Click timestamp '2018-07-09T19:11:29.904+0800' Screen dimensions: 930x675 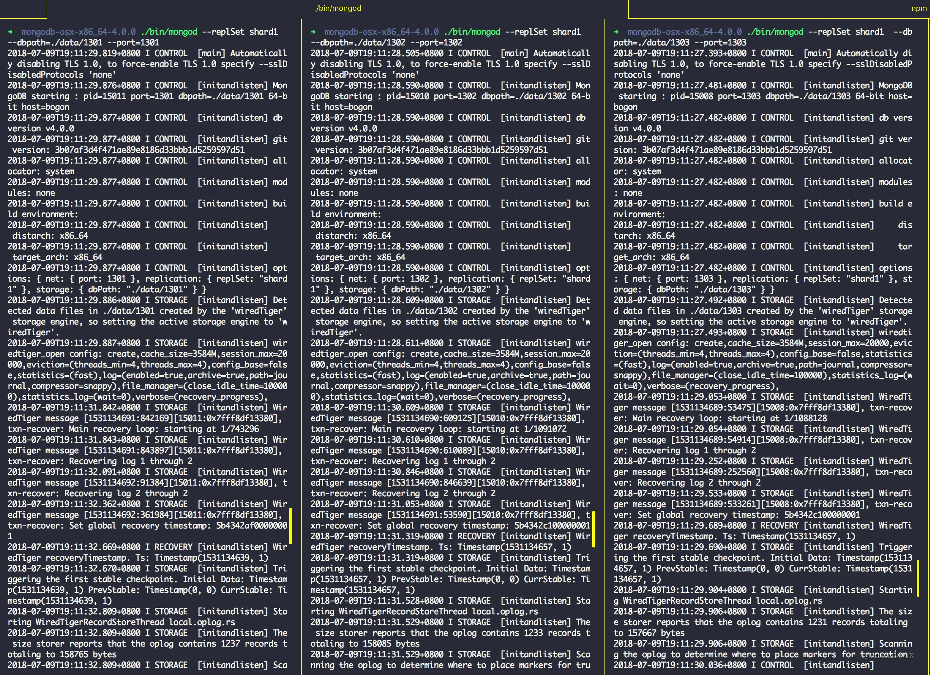coord(680,590)
